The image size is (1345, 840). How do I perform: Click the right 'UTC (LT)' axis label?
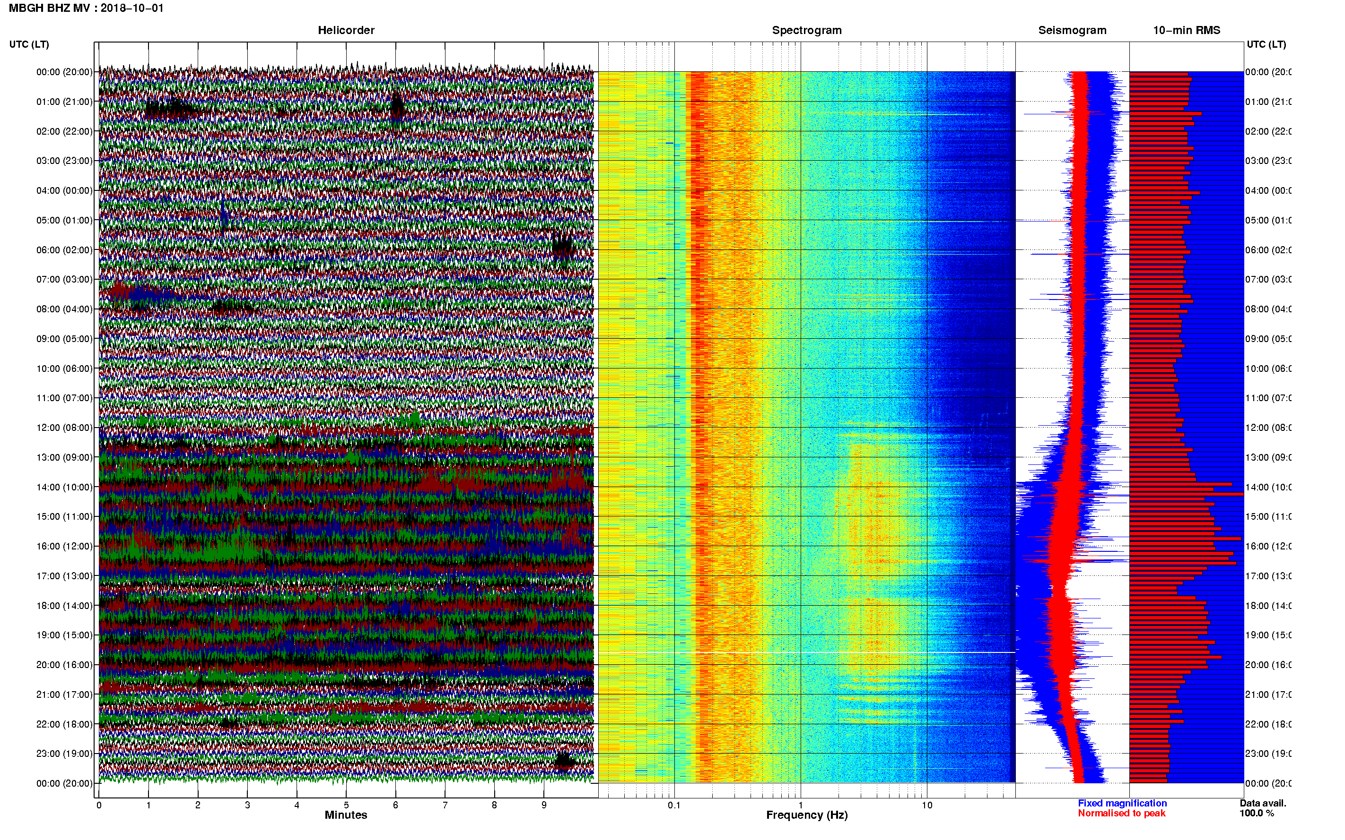click(x=1266, y=44)
